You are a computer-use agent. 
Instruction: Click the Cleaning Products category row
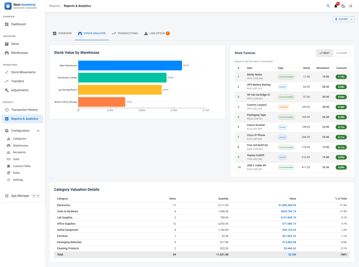pyautogui.click(x=202, y=248)
